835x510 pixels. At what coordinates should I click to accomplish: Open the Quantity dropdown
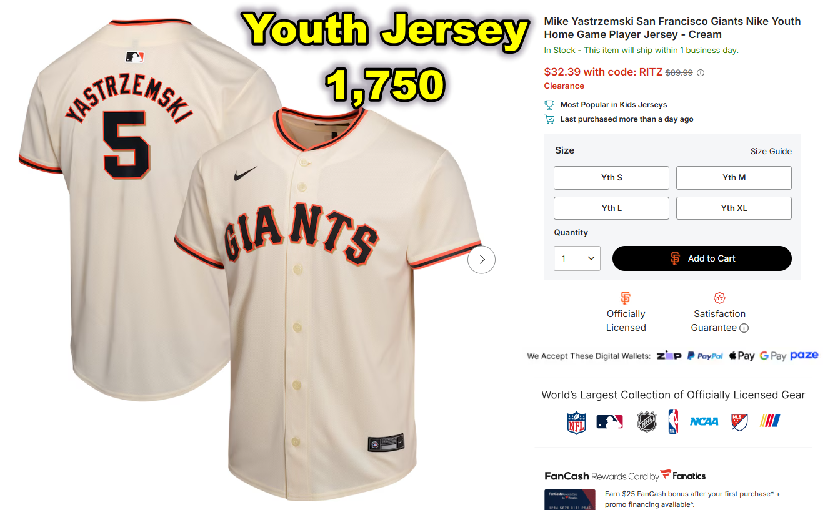(577, 258)
